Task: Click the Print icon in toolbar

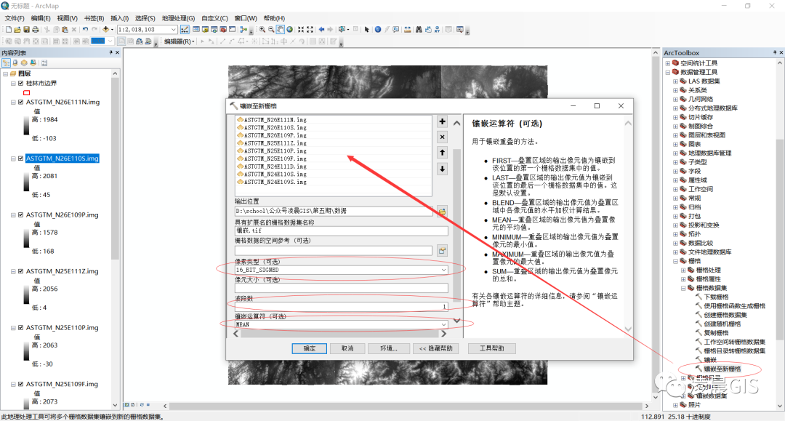Action: pos(36,30)
